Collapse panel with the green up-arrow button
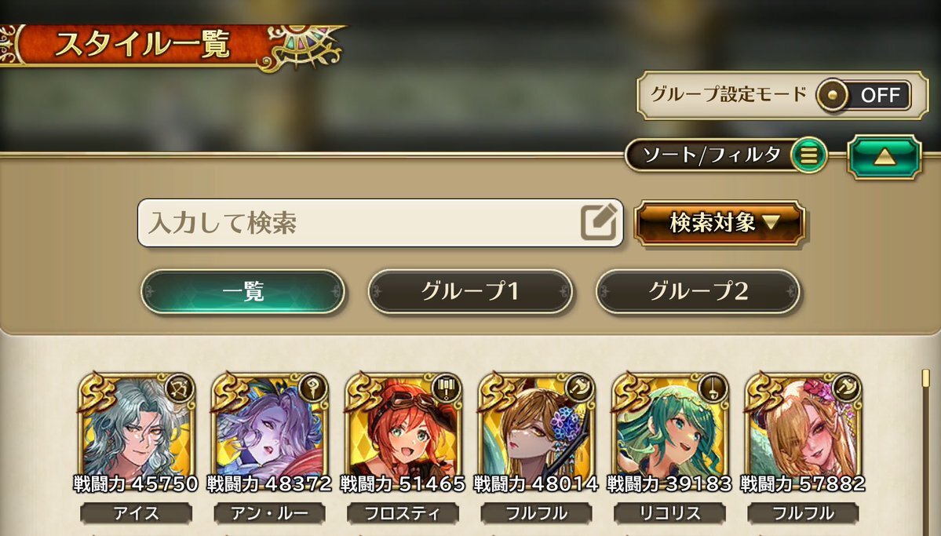Image resolution: width=941 pixels, height=536 pixels. tap(884, 157)
